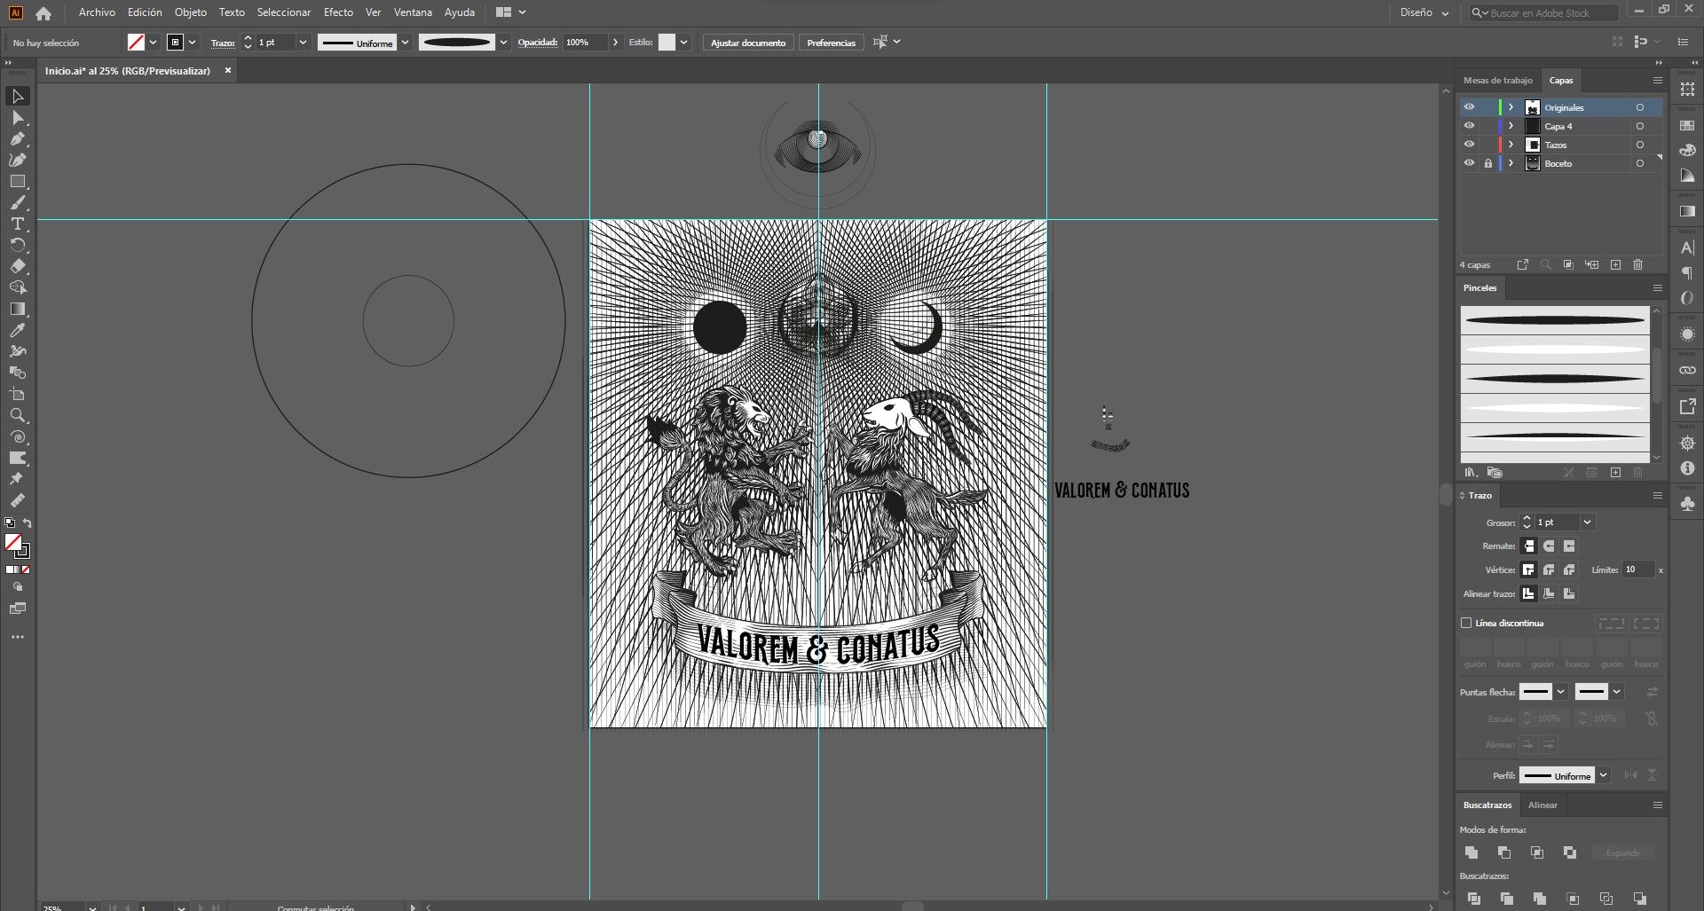Expand the Boceto layer

(1511, 163)
